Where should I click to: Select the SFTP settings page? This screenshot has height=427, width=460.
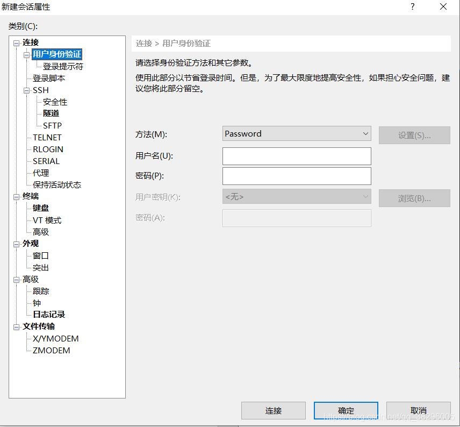53,125
